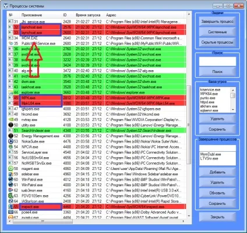
Task: Click the horizontal scrollbar thumb
Action: [43, 221]
